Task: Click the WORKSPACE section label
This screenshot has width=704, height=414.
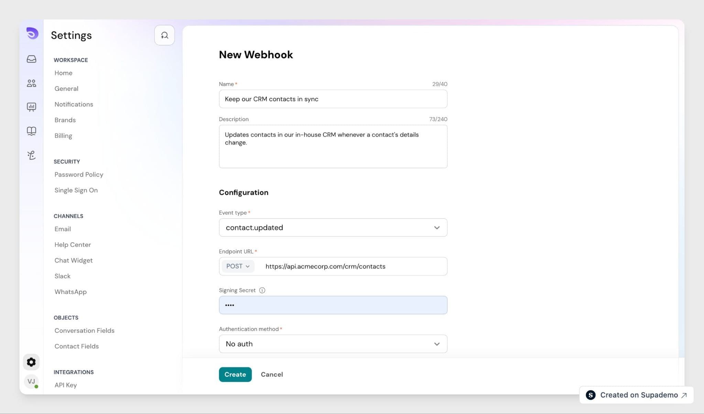Action: [x=71, y=60]
